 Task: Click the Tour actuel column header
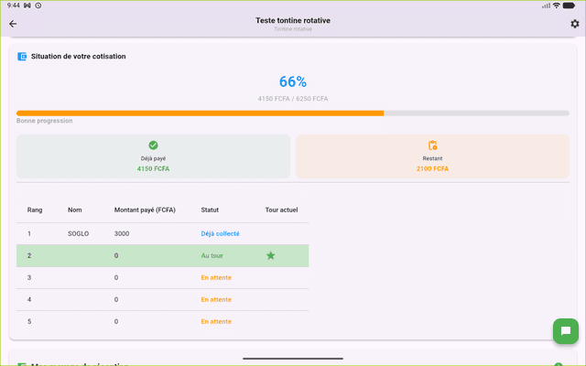click(x=281, y=210)
